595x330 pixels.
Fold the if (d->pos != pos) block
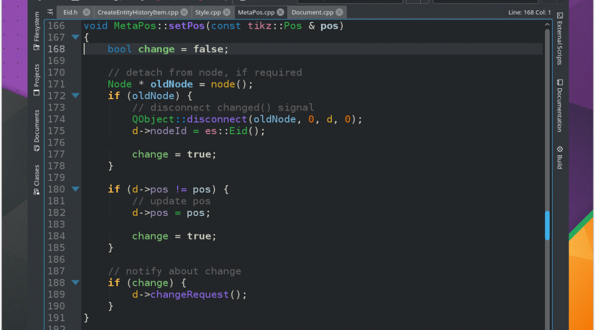[x=75, y=189]
